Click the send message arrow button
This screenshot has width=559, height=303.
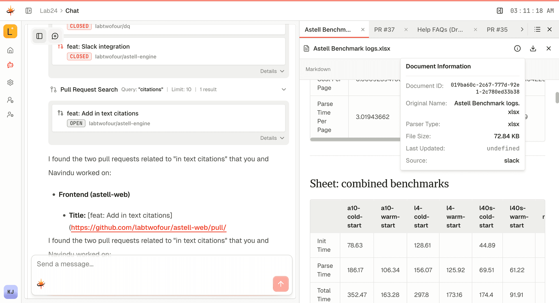click(x=280, y=284)
